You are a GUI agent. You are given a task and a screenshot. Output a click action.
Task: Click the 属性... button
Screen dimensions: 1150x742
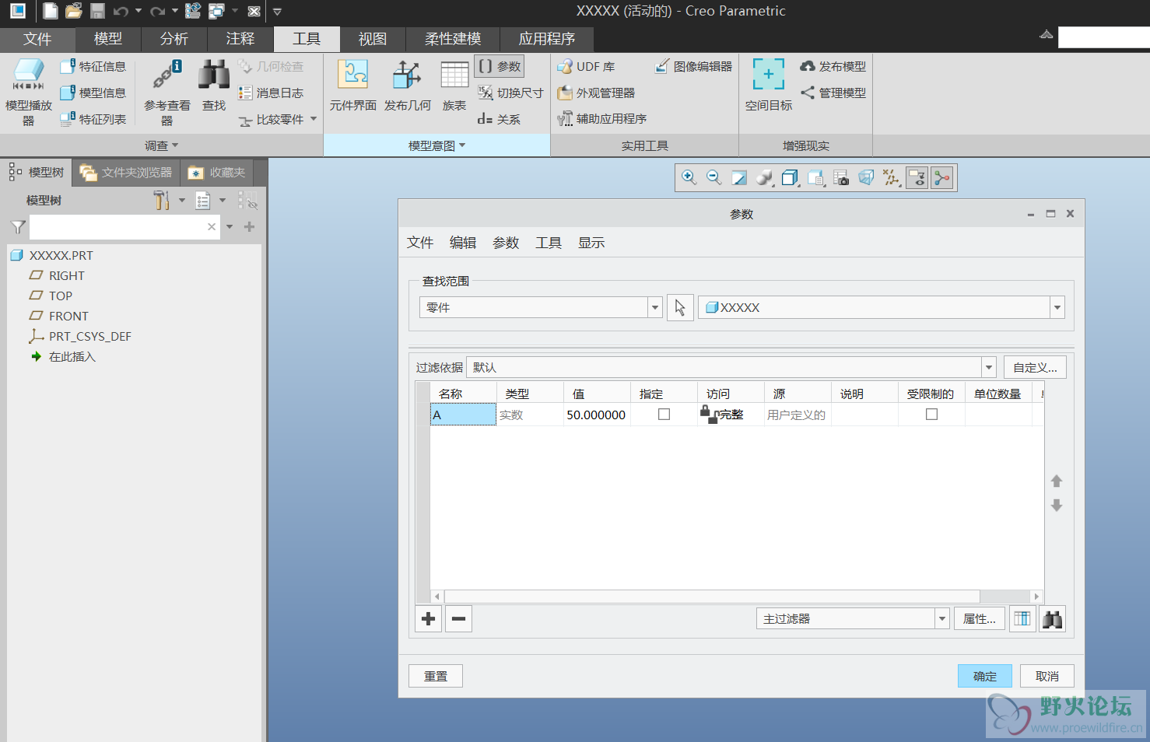(x=980, y=619)
